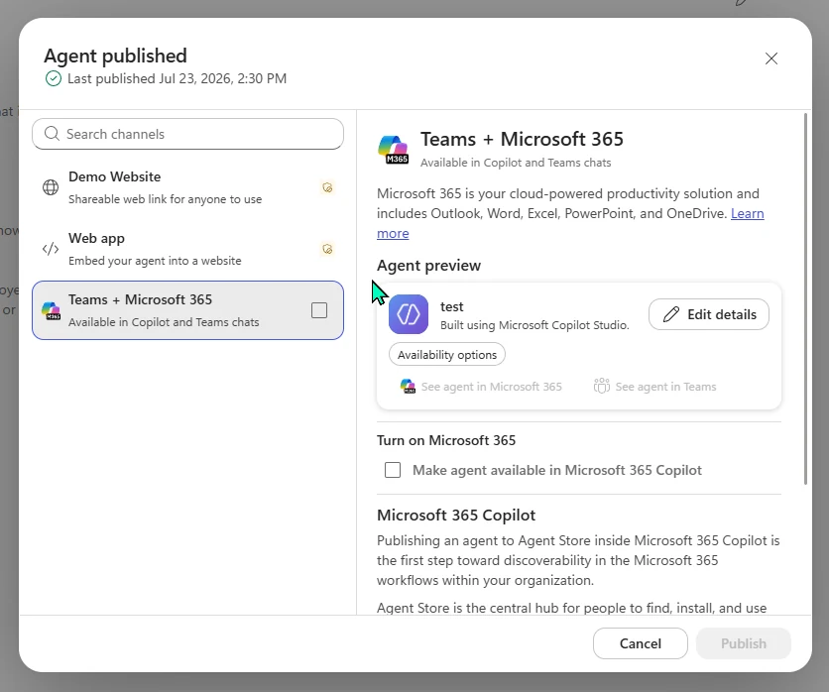Click the Microsoft 365 Copilot section heading
Image resolution: width=829 pixels, height=692 pixels.
456,515
